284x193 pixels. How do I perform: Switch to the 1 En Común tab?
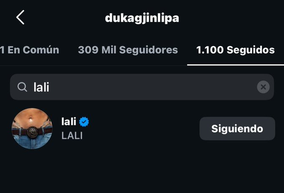coord(30,50)
